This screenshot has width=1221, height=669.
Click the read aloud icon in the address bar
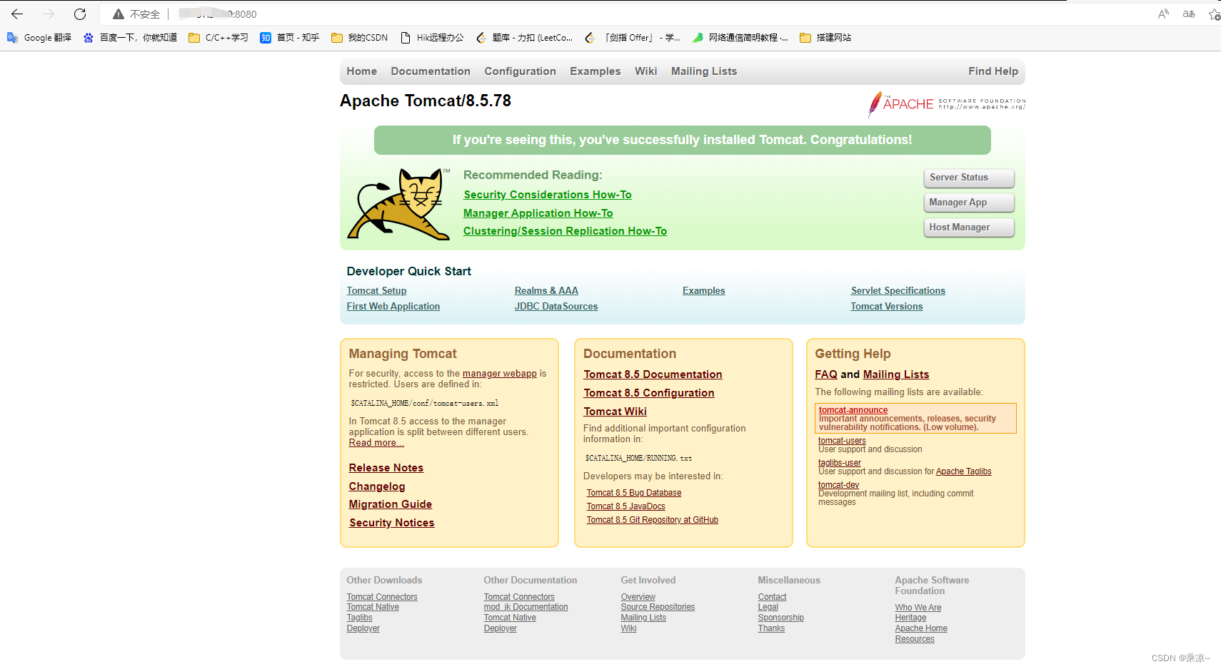coord(1163,14)
